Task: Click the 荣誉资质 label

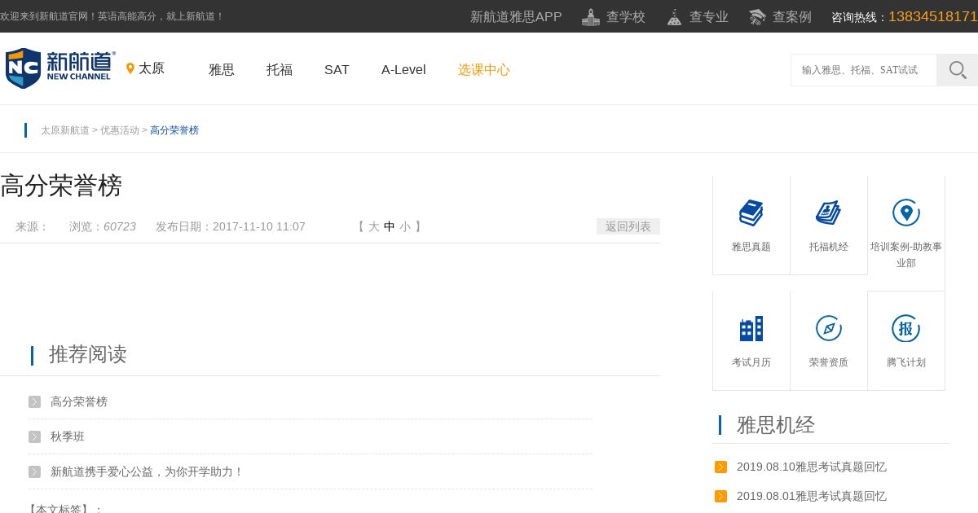Action: (829, 362)
